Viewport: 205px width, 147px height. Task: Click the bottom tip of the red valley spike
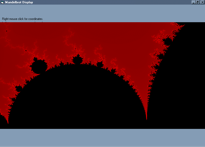tap(146, 119)
